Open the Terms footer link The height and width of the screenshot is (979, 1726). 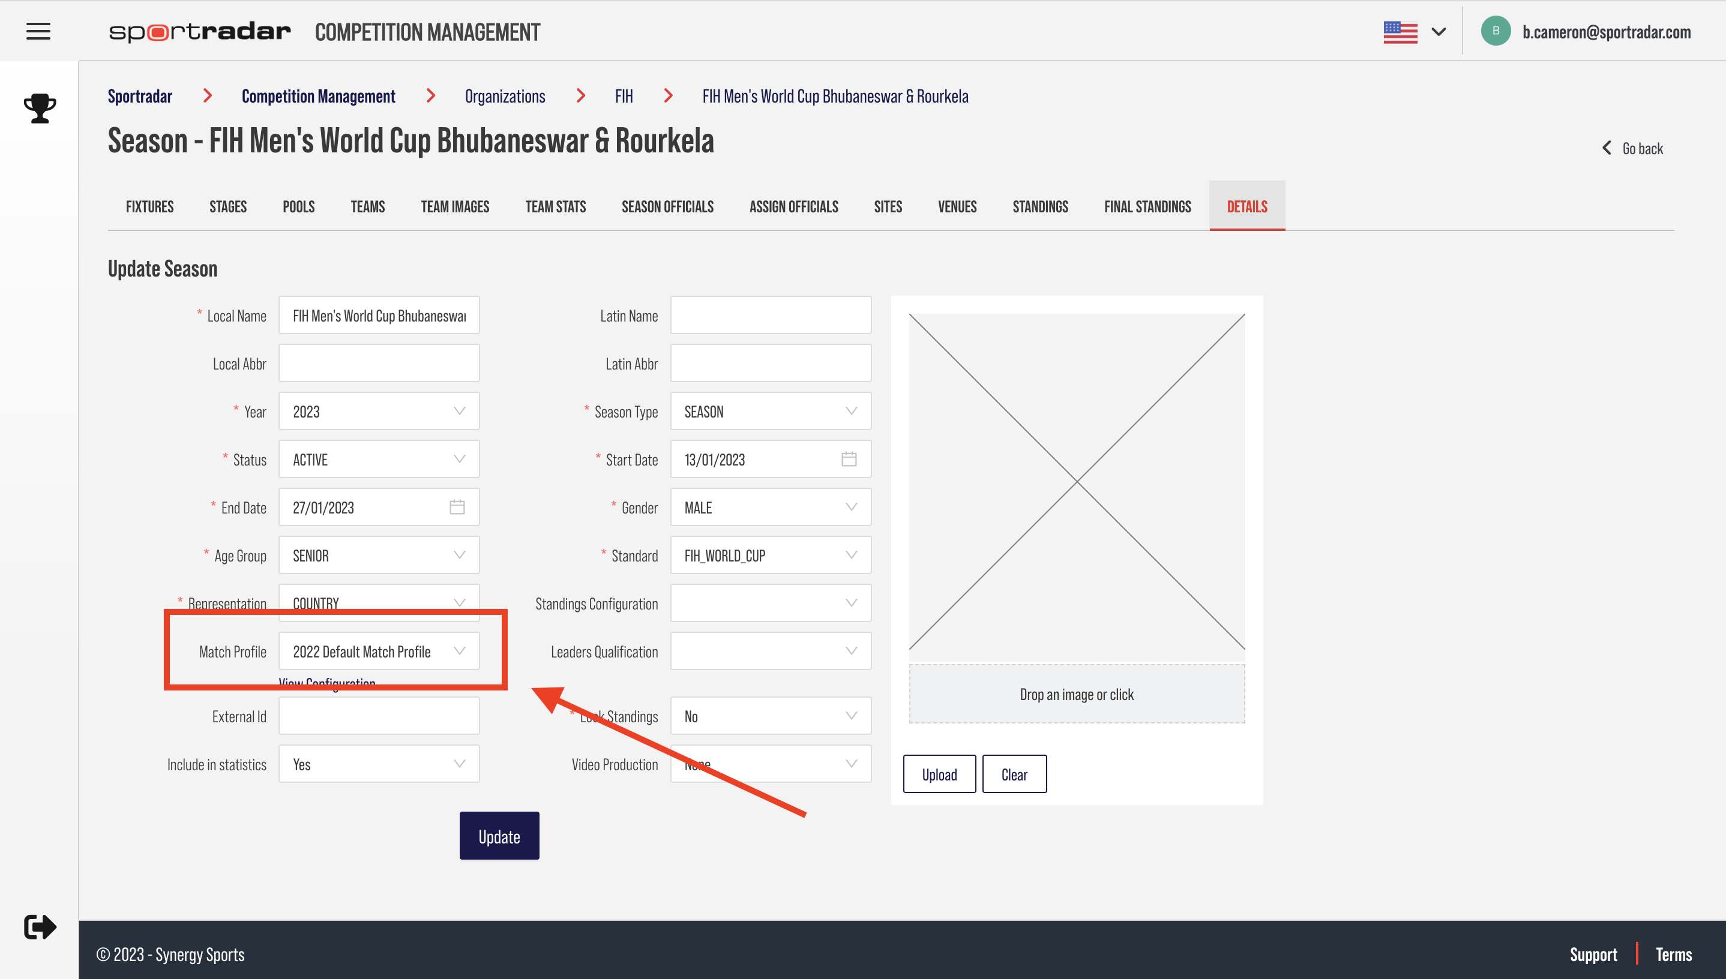(x=1674, y=954)
